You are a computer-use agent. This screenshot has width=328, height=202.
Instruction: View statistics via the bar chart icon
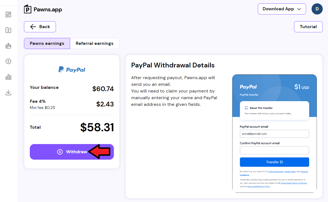pyautogui.click(x=8, y=77)
